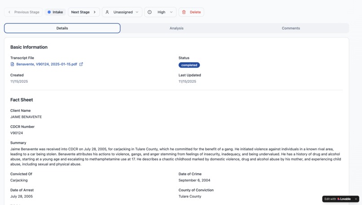This screenshot has height=205, width=362.
Task: Open the Unassigned assignee dropdown
Action: [x=122, y=12]
